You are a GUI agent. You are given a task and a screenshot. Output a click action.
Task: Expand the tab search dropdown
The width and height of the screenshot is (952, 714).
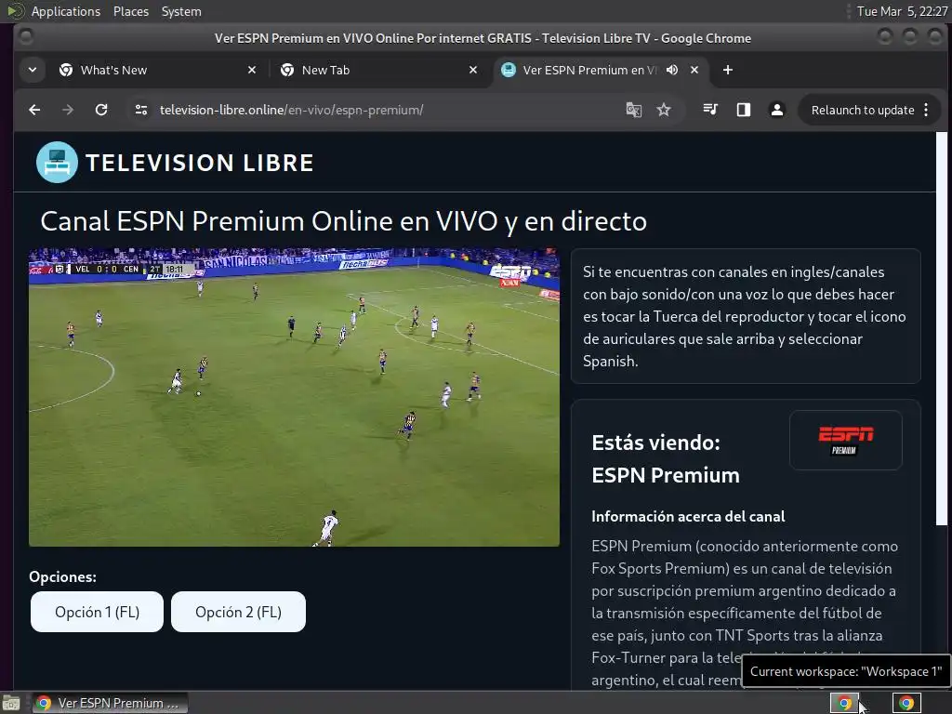point(33,70)
